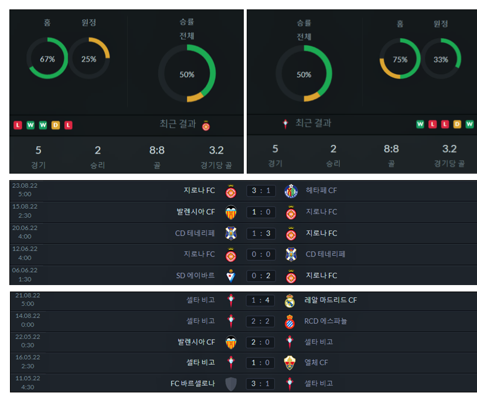Click the CD Tenerife crest in the 20.06.22 match
477x393 pixels.
pyautogui.click(x=231, y=233)
